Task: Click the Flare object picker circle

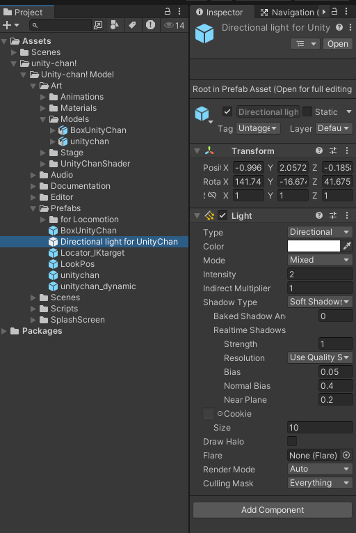Action: click(346, 455)
